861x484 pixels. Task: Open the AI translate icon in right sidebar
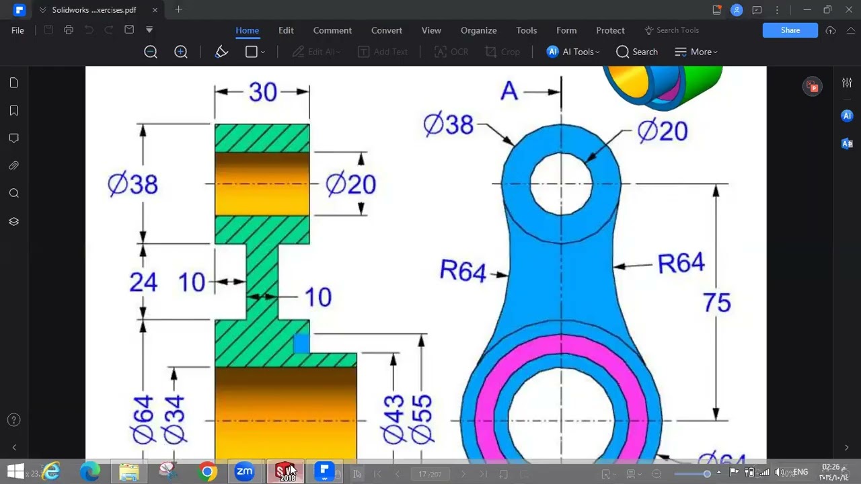[847, 143]
